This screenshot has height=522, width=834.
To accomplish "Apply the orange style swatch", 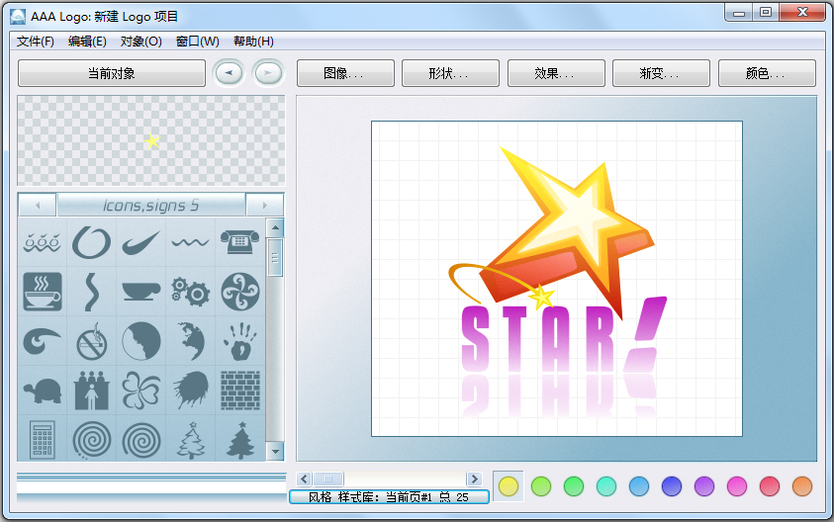I will [801, 485].
